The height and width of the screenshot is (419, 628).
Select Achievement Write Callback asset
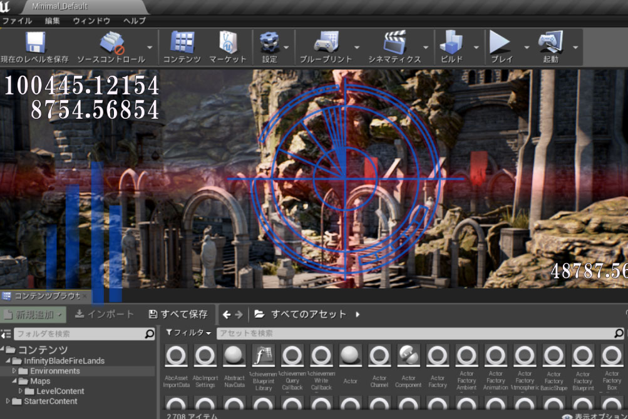click(x=321, y=368)
